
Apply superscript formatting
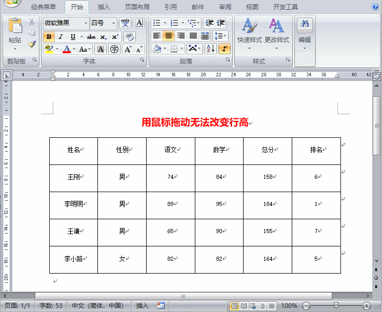(115, 37)
